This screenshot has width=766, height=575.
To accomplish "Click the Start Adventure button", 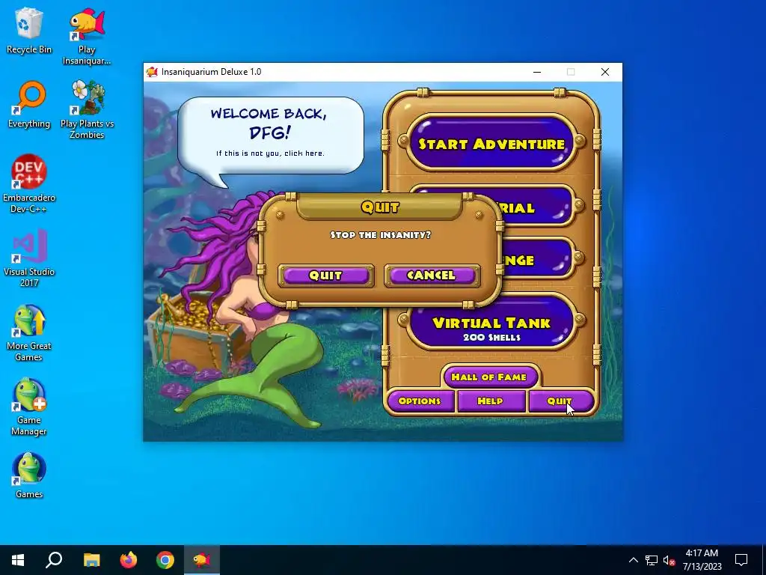I will click(491, 143).
